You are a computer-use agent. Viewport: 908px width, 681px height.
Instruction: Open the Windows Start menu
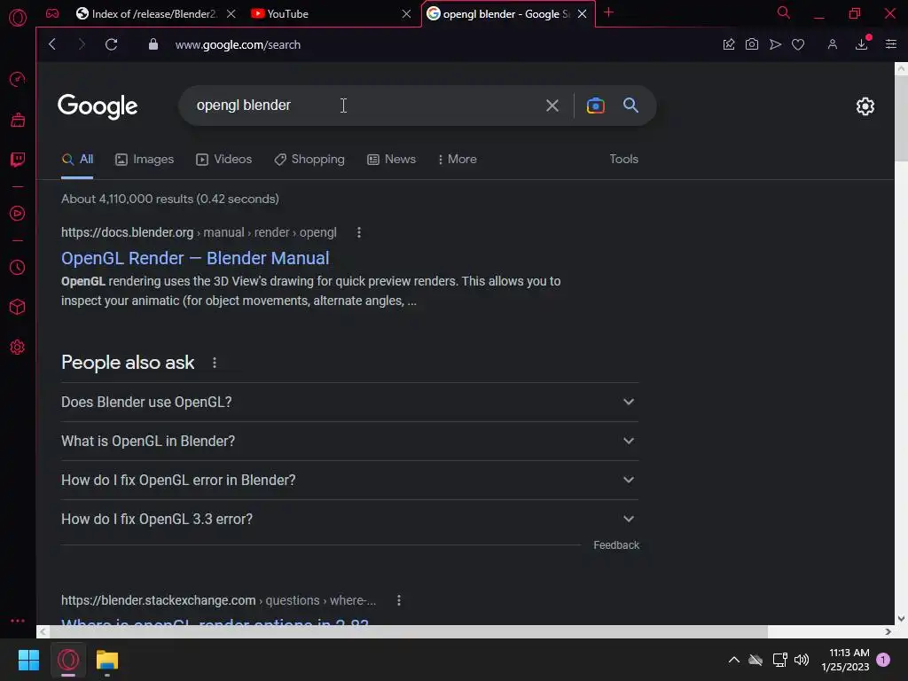tap(29, 660)
